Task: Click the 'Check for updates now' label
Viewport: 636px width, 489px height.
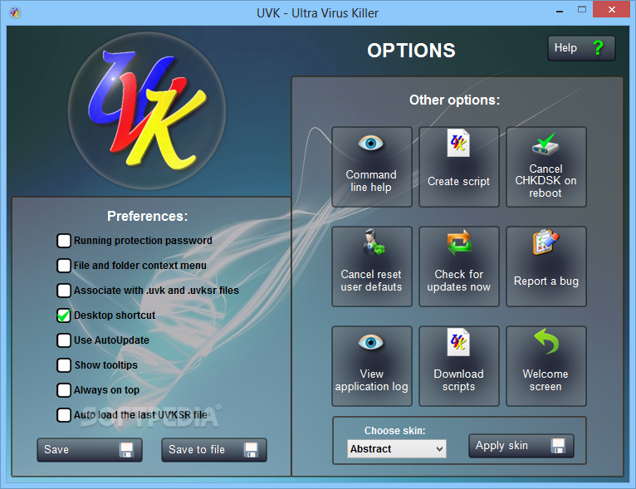Action: click(459, 281)
